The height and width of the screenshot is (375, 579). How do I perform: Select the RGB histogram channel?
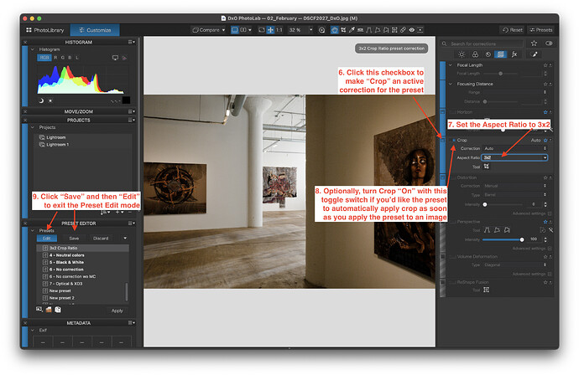(44, 58)
